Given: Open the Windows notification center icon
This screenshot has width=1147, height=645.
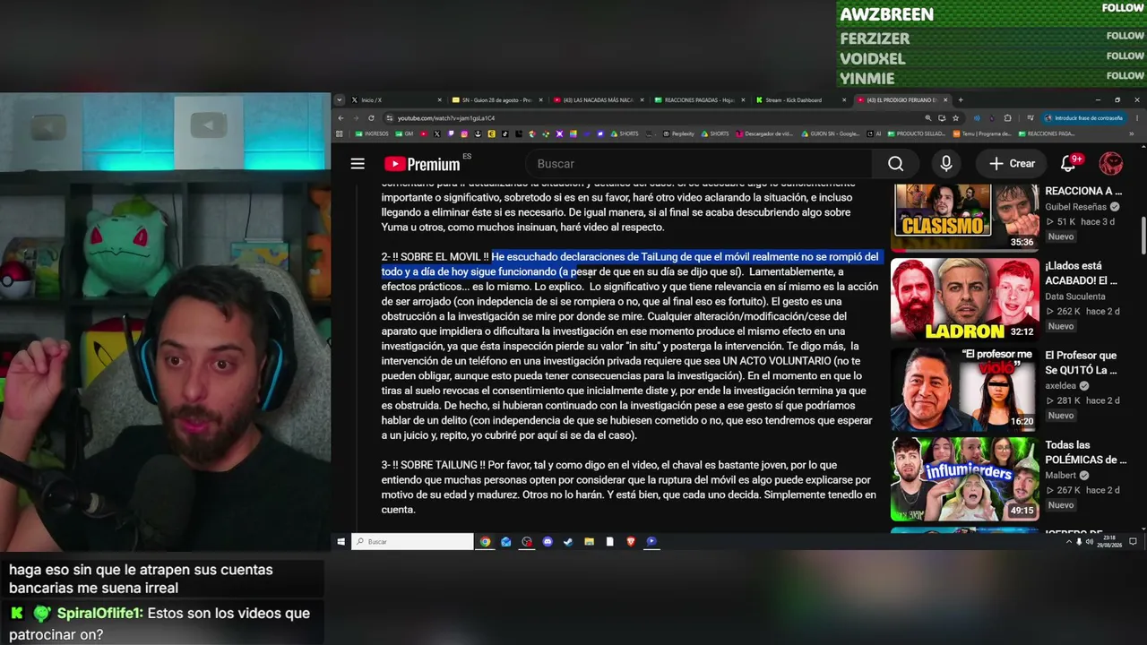Looking at the screenshot, I should pyautogui.click(x=1133, y=541).
